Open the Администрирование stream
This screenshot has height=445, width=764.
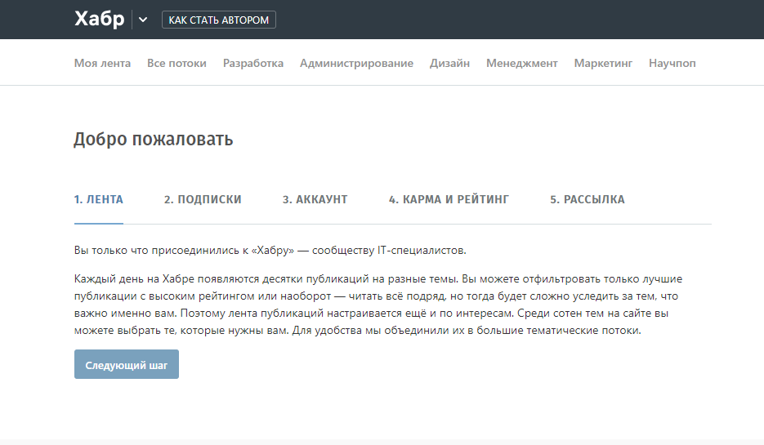pos(356,64)
